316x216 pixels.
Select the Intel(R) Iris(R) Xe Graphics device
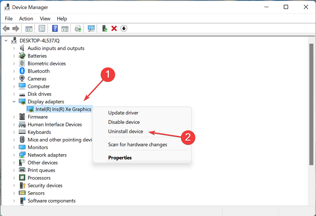[x=63, y=109]
